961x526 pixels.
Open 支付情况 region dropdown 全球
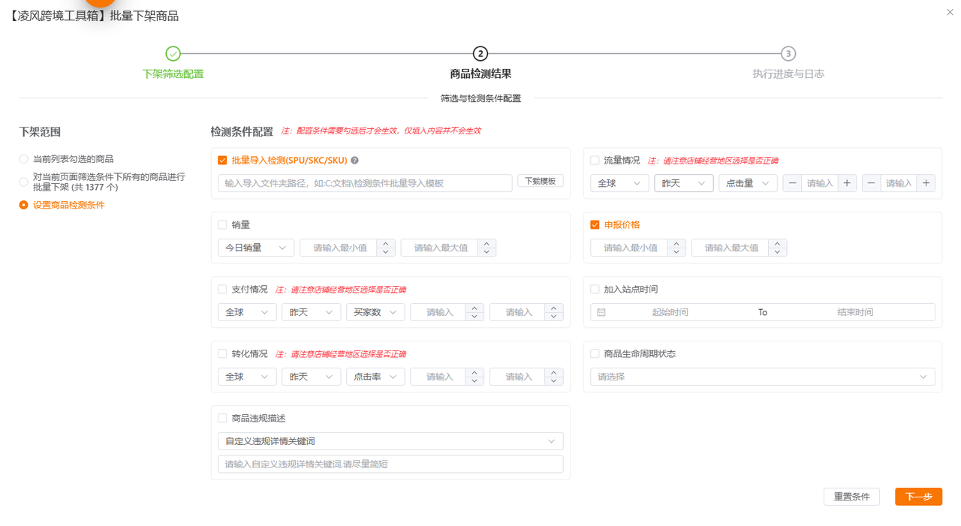click(x=247, y=312)
